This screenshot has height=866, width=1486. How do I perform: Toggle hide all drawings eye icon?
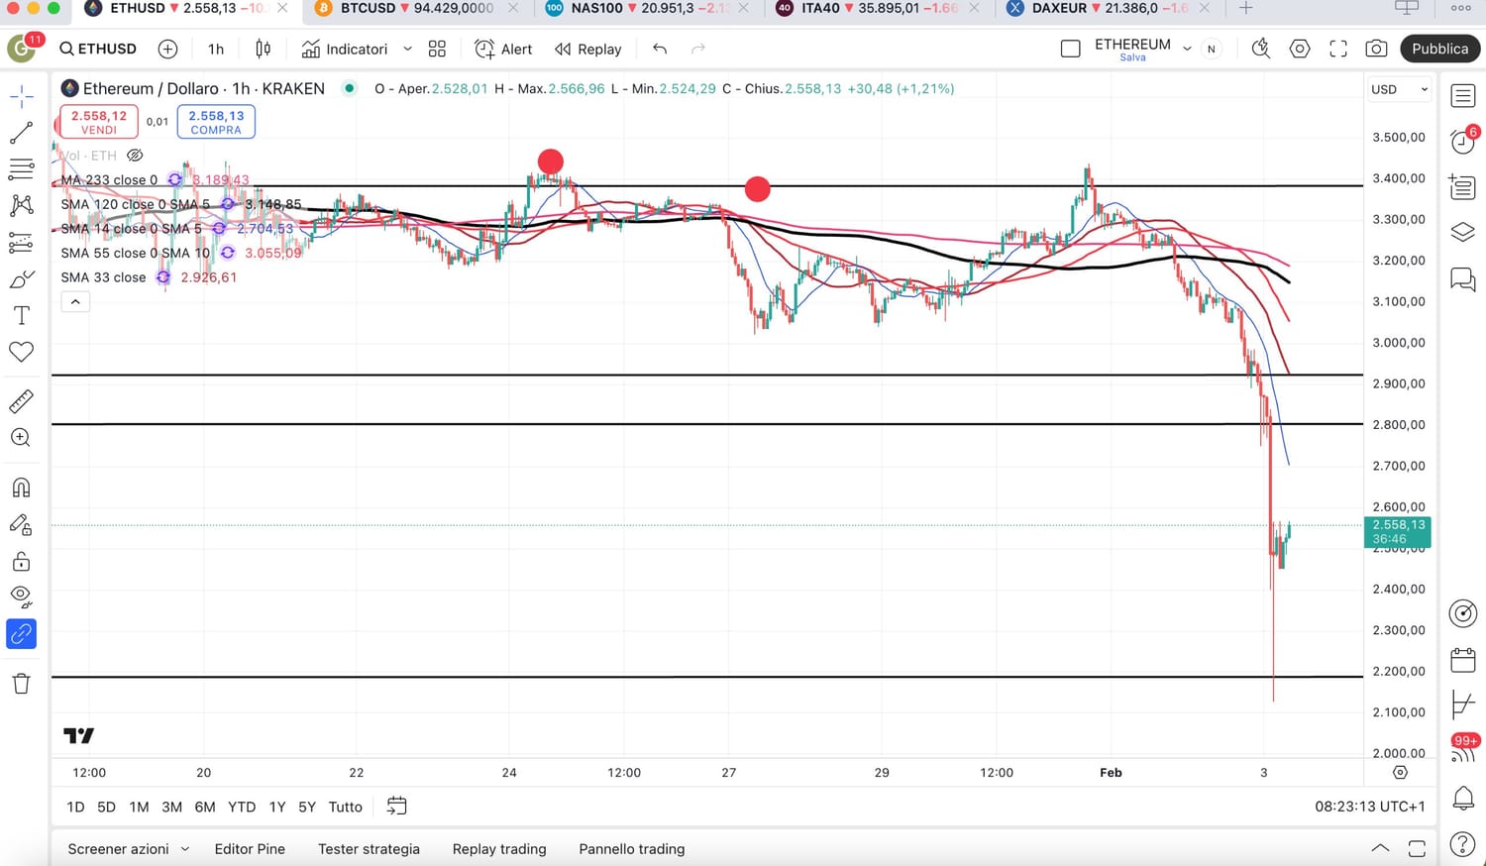point(21,596)
